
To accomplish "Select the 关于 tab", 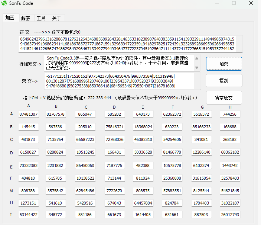I will (56, 18).
